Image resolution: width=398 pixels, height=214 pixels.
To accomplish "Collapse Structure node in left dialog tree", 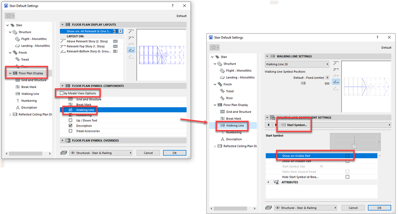I will pos(10,32).
